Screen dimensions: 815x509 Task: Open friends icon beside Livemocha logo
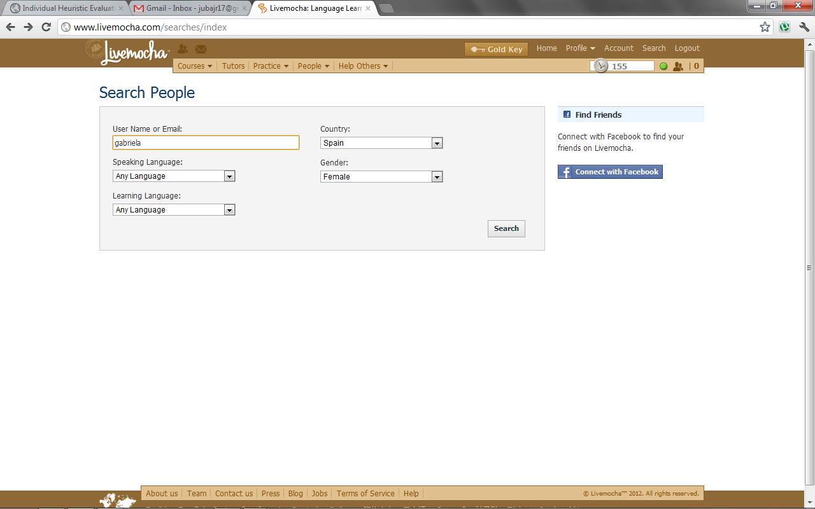click(183, 48)
